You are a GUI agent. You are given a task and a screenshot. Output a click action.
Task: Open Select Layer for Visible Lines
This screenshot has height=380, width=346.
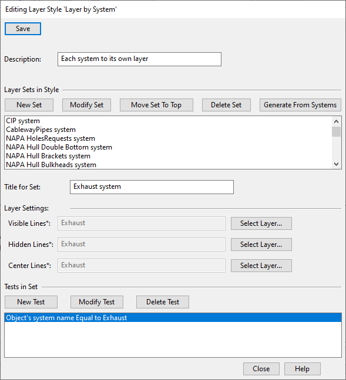(261, 223)
